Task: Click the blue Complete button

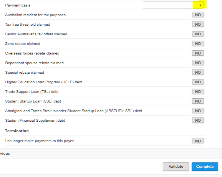Action: [x=205, y=167]
